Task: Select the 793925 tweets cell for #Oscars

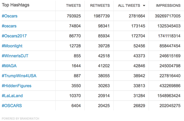Action: [x=74, y=16]
